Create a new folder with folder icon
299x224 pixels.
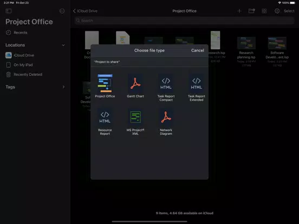click(x=252, y=11)
